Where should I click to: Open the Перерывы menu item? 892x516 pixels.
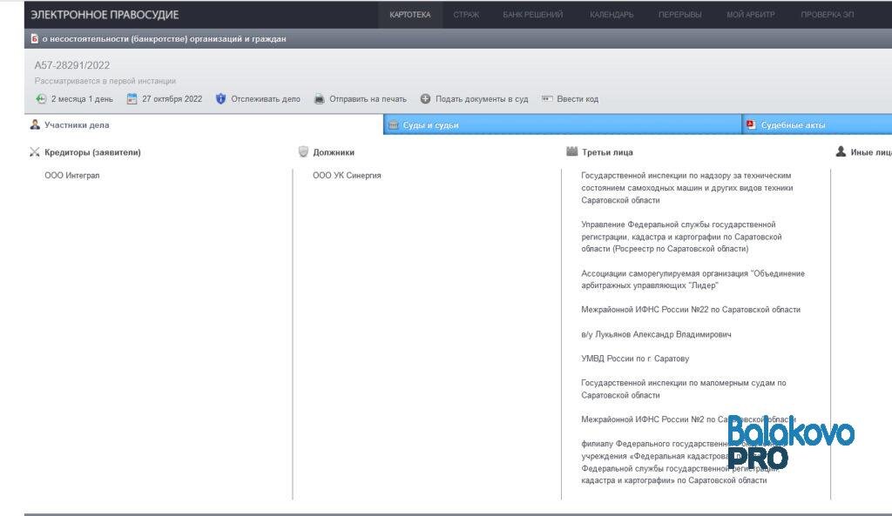(x=679, y=15)
